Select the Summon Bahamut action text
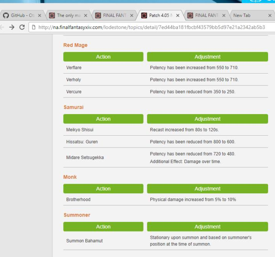 pyautogui.click(x=84, y=241)
